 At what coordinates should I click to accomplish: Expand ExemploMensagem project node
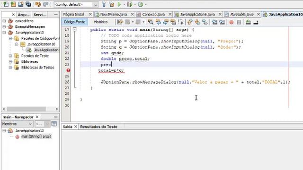click(x=4, y=26)
